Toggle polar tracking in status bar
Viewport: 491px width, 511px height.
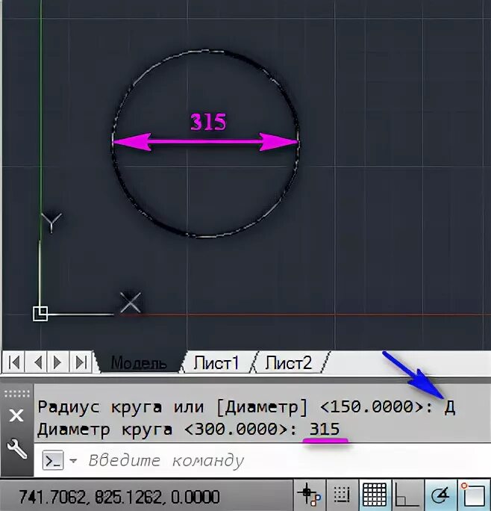pyautogui.click(x=440, y=495)
